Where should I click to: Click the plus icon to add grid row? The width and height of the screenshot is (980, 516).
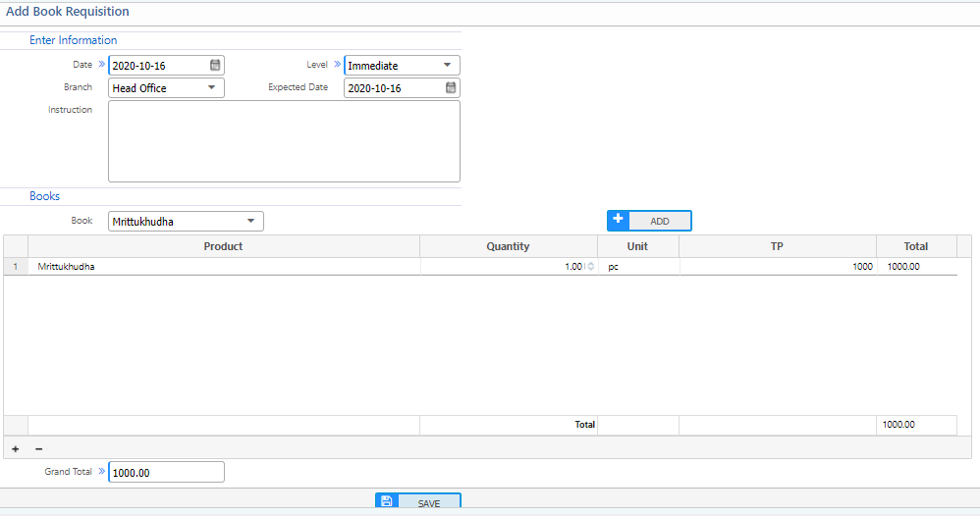[15, 448]
